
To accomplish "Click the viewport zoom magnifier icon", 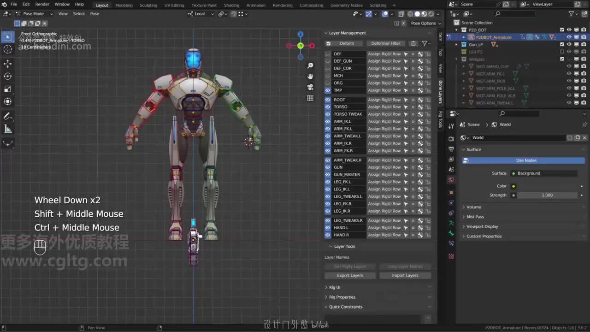I will 310,66.
